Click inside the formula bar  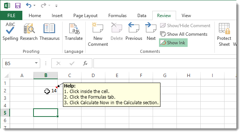click(x=165, y=63)
